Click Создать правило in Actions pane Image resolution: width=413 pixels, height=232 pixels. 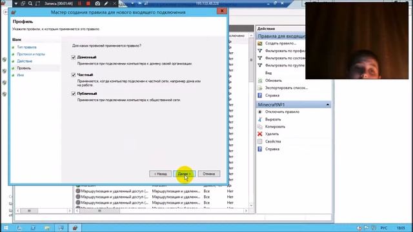tap(281, 43)
